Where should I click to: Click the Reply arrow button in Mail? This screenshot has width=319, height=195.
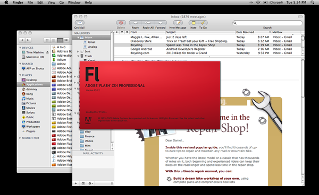[135, 23]
